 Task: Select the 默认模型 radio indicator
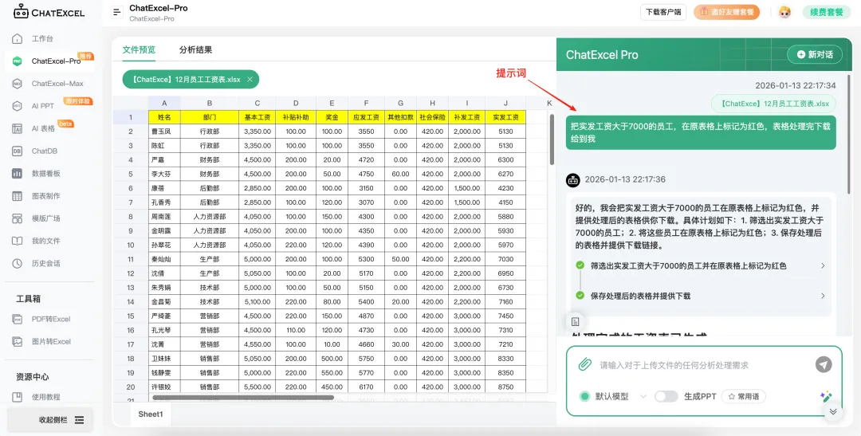point(584,396)
